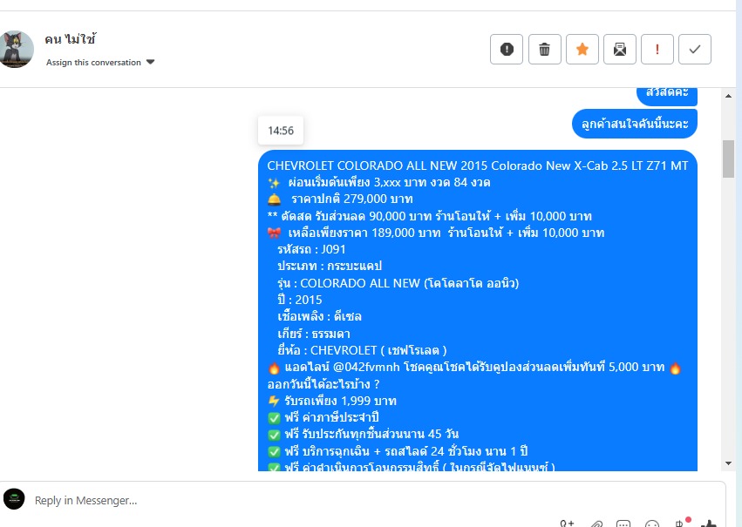Click line ประเภท : กระบะแคป
The width and height of the screenshot is (742, 527).
330,266
